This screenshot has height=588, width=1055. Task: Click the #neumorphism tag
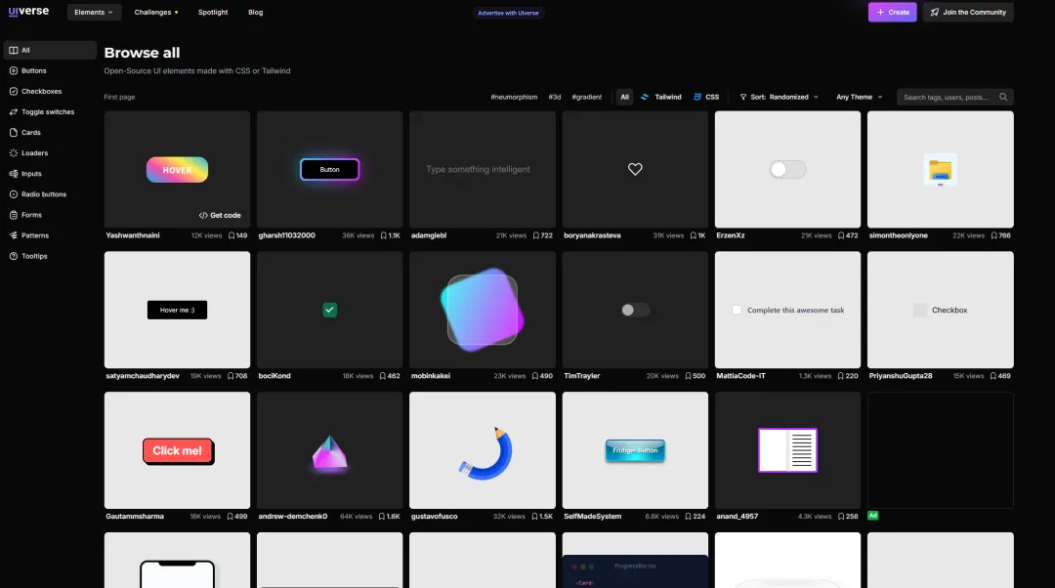click(x=514, y=97)
